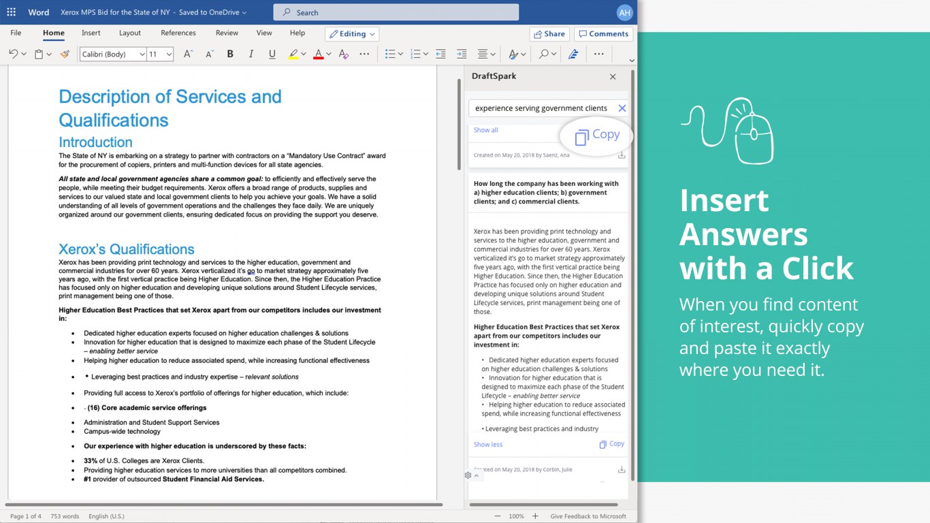Expand the Undo dropdown arrow
930x523 pixels.
(24, 54)
